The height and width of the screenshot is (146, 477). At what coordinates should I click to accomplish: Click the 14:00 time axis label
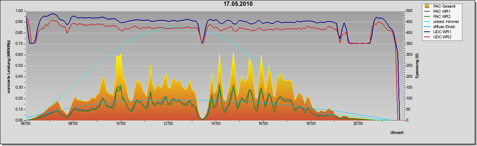(215, 124)
